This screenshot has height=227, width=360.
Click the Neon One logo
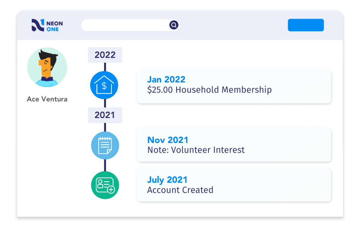click(47, 25)
